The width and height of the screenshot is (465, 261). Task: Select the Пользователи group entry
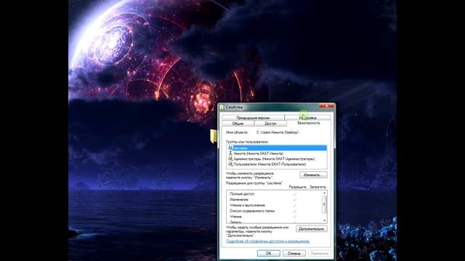(x=277, y=164)
